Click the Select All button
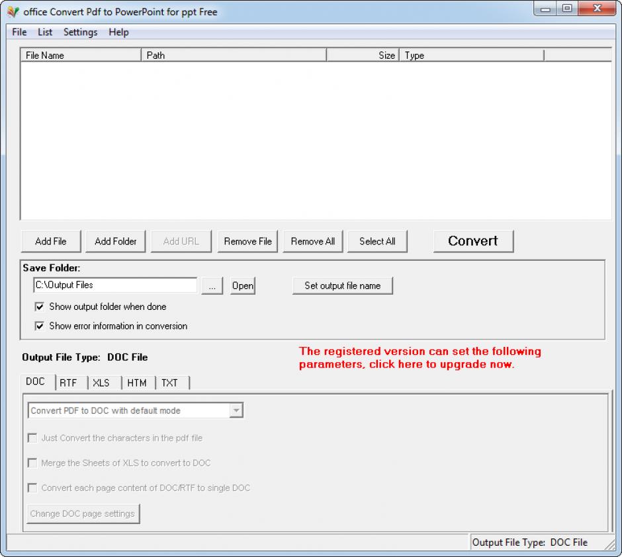This screenshot has width=622, height=557. tap(377, 241)
